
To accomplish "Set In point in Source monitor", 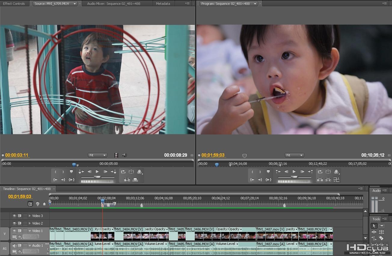I will [55, 172].
